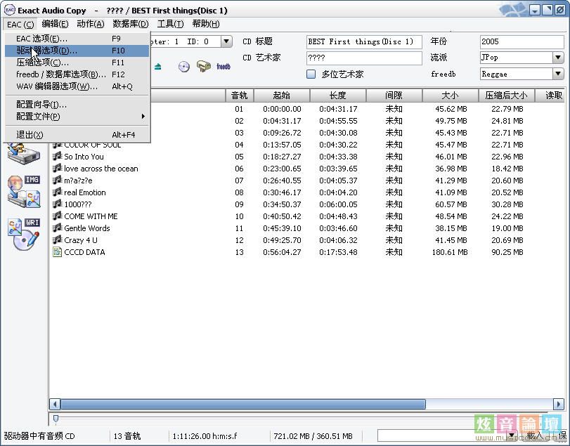Click the 年份 field showing 2005
This screenshot has width=570, height=446.
522,41
